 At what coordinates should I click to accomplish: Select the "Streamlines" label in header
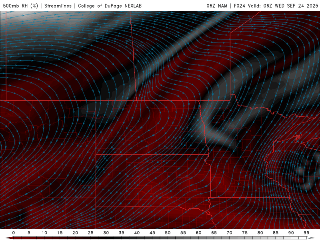click(58, 6)
